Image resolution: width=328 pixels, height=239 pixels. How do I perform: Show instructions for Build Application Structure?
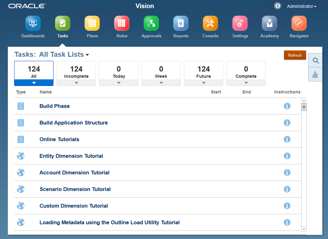pyautogui.click(x=287, y=123)
